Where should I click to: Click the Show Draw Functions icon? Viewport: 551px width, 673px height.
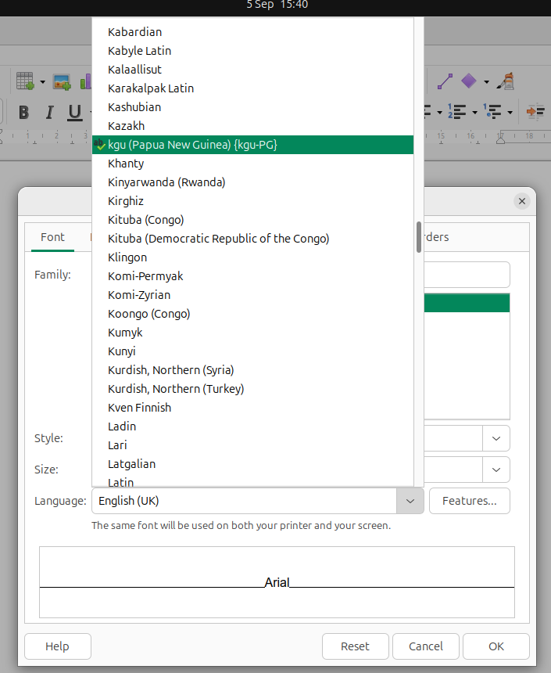tap(506, 81)
